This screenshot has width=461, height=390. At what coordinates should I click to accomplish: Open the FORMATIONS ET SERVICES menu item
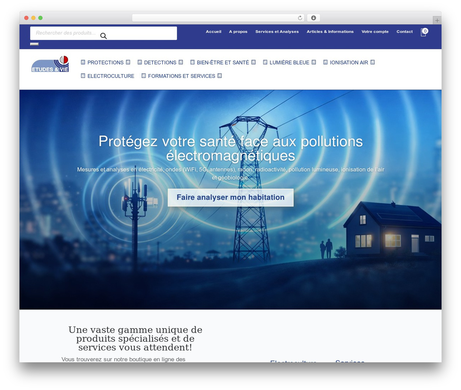point(182,76)
